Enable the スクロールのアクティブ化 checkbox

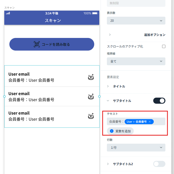tap(164, 46)
